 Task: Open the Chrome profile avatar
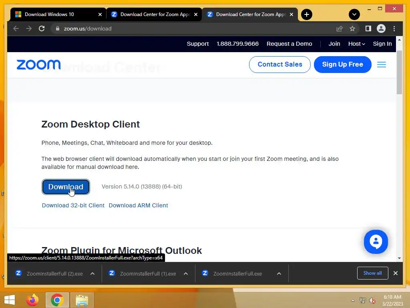pyautogui.click(x=381, y=28)
